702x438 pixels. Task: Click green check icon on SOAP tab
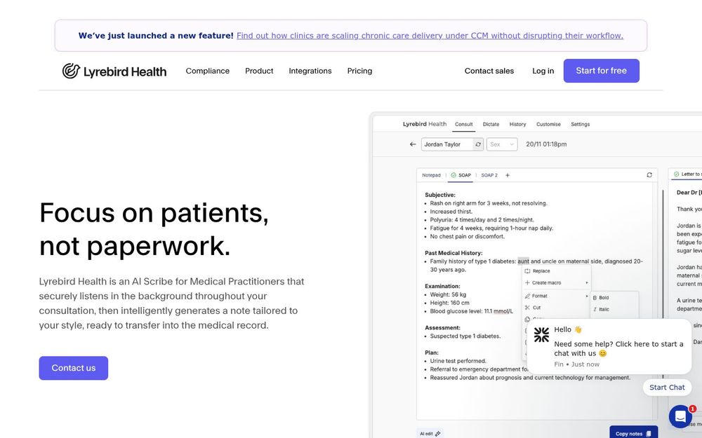coord(453,175)
